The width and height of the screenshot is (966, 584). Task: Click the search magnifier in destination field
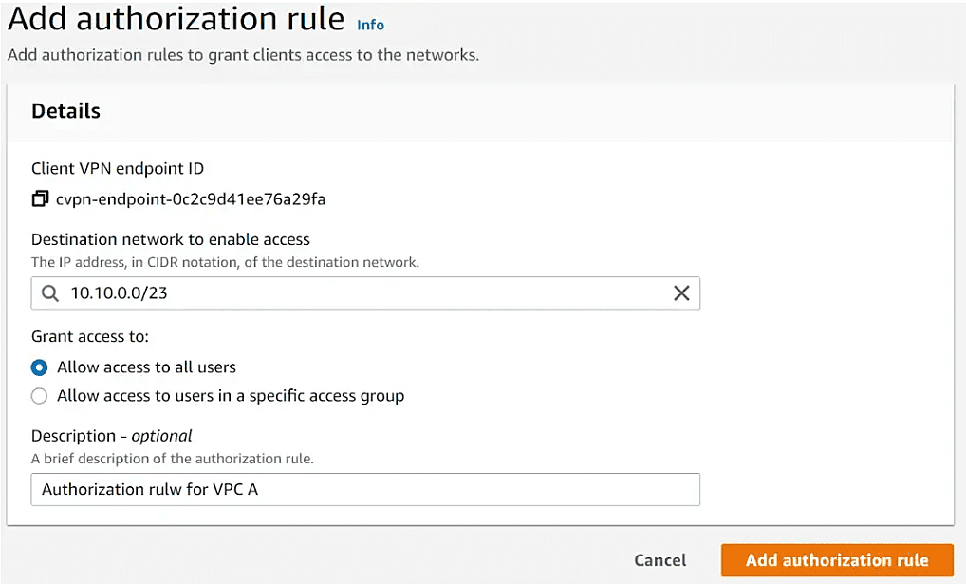50,292
